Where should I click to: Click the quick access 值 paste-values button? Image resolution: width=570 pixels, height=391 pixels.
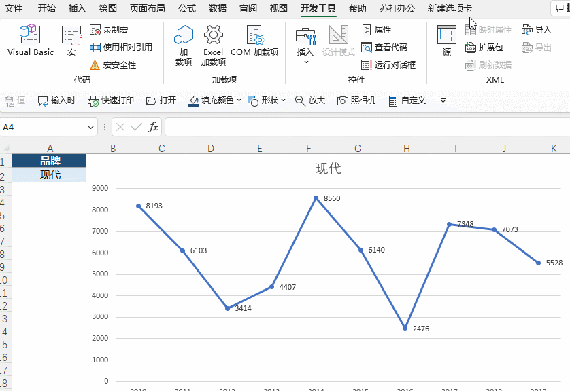(x=15, y=100)
